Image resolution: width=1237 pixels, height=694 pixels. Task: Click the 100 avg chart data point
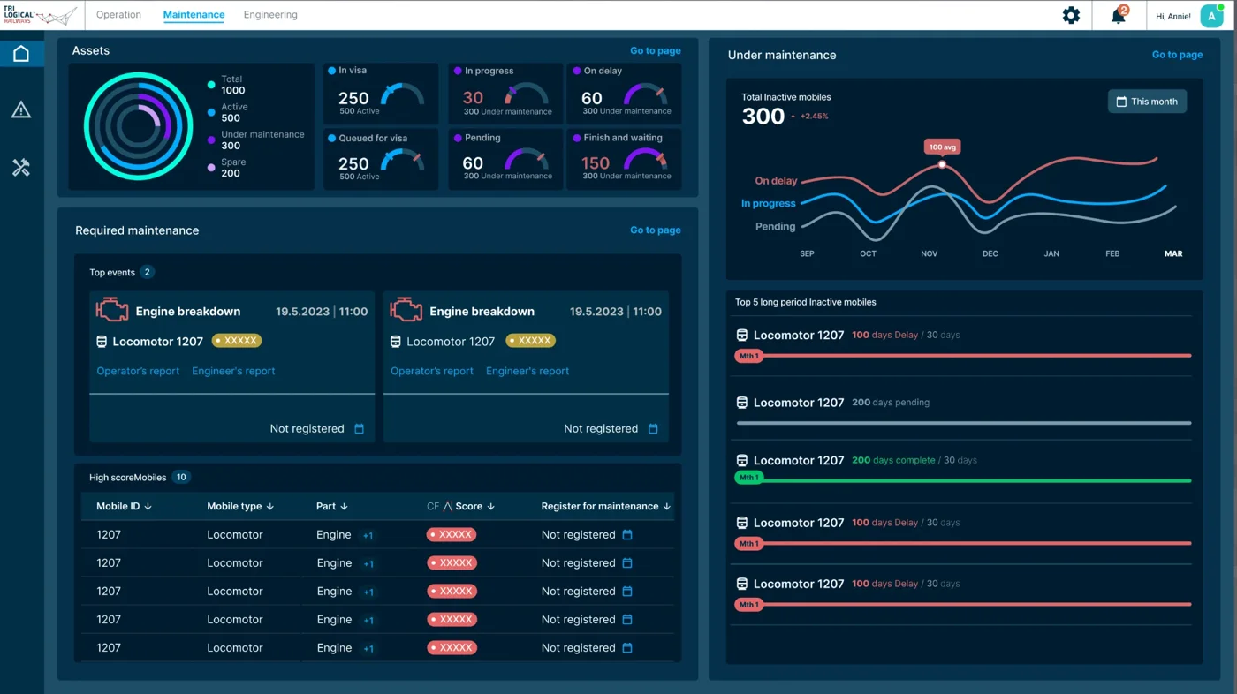(942, 164)
